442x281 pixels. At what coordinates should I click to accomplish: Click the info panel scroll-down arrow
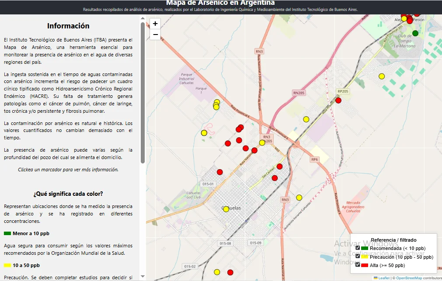[143, 277]
